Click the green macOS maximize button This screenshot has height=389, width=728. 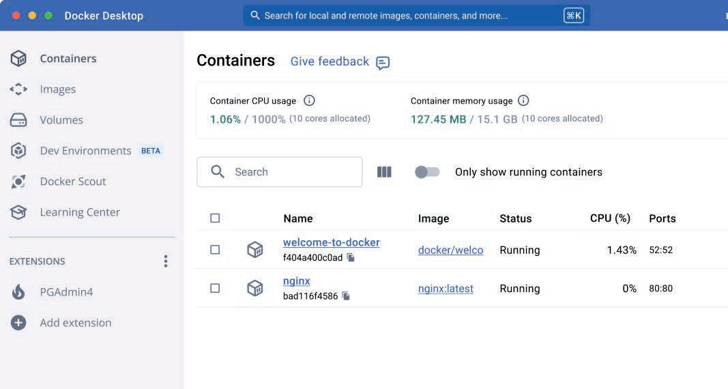click(48, 15)
